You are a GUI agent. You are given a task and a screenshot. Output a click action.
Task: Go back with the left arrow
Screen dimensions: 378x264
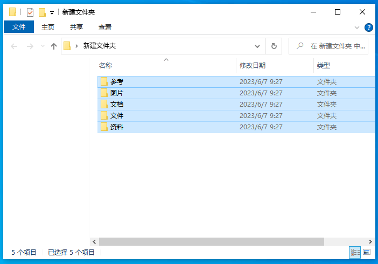[14, 46]
